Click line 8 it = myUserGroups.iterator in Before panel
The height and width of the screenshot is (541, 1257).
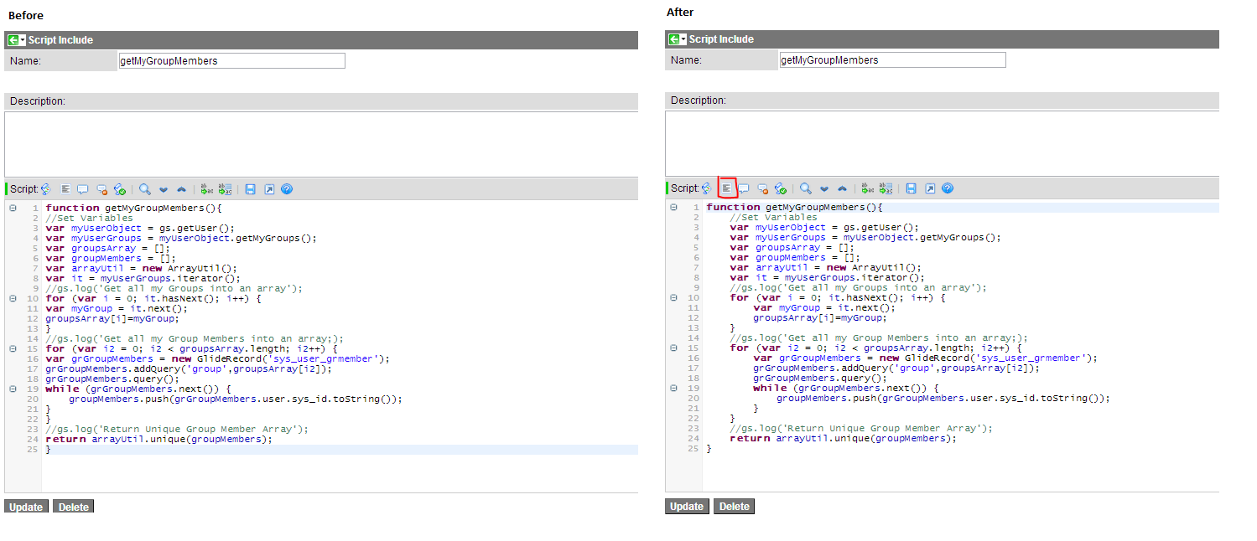point(143,278)
